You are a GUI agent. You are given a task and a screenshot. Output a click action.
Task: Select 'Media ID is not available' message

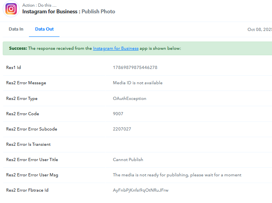coord(137,83)
